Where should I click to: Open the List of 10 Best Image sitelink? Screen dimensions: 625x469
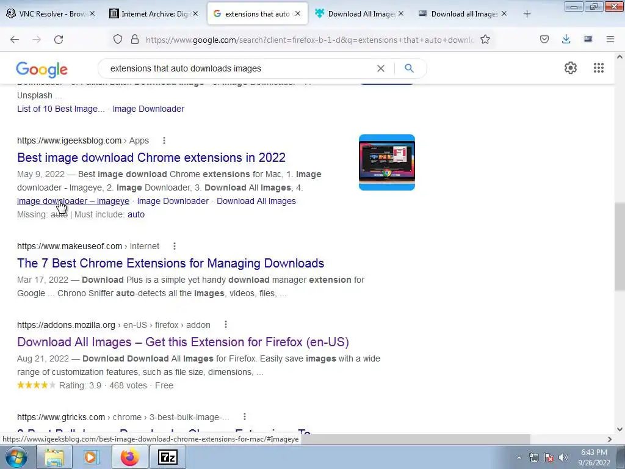pos(60,109)
